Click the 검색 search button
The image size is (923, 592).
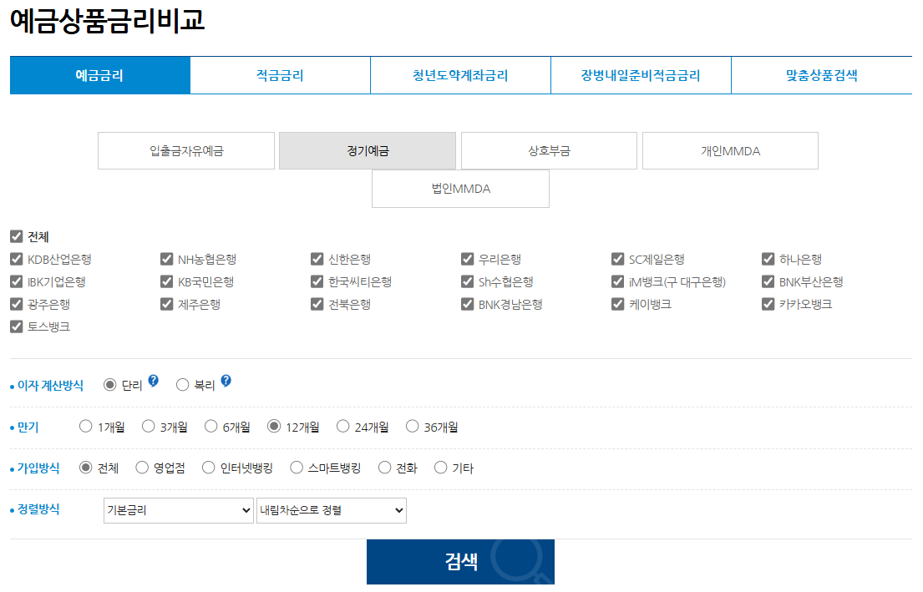pos(460,560)
